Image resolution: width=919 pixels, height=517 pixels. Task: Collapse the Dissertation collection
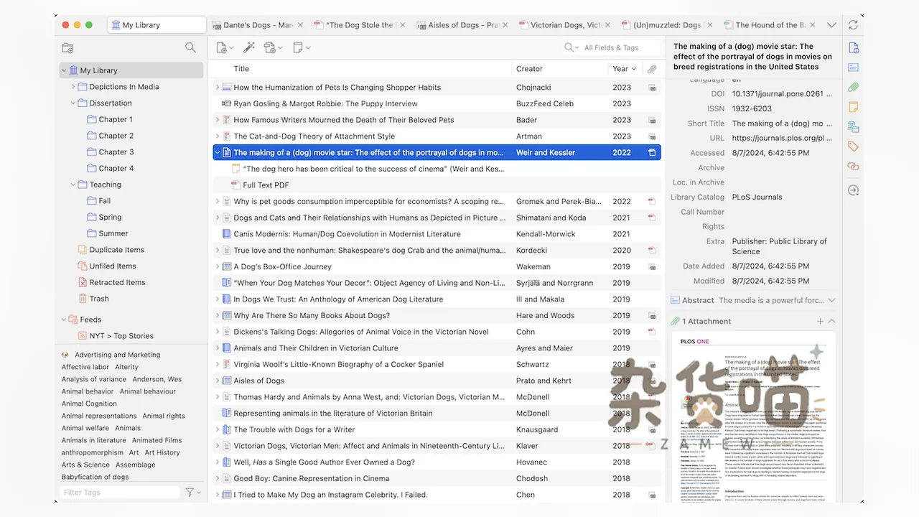[73, 103]
